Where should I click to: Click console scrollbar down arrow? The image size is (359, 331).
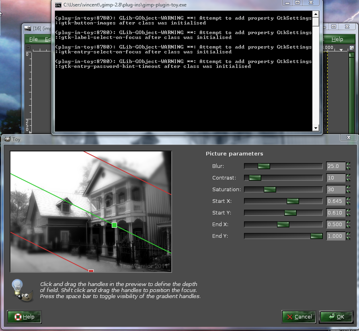pos(316,128)
